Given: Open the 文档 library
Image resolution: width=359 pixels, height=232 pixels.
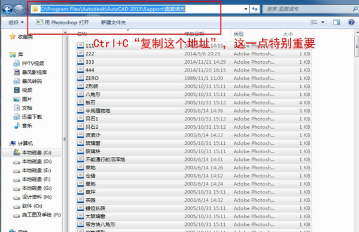Looking at the screenshot, I should (x=23, y=108).
